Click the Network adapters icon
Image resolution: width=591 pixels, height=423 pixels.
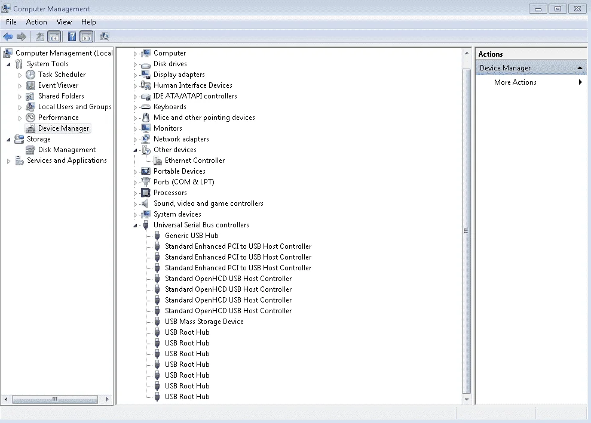click(145, 139)
